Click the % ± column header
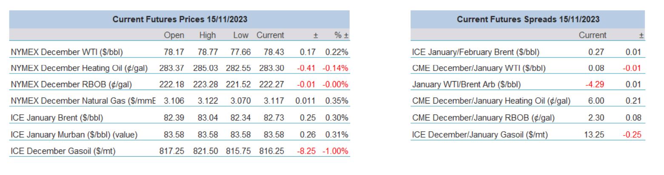The width and height of the screenshot is (664, 175). [x=341, y=35]
